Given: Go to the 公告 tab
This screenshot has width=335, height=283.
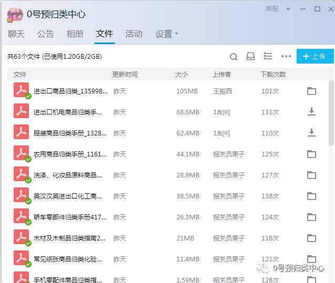Looking at the screenshot, I should [46, 34].
